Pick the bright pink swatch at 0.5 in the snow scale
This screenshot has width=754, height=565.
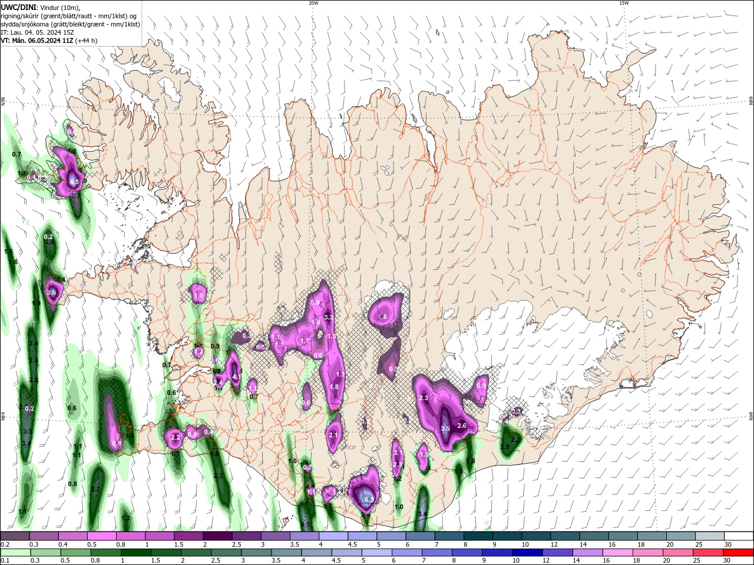(x=101, y=536)
